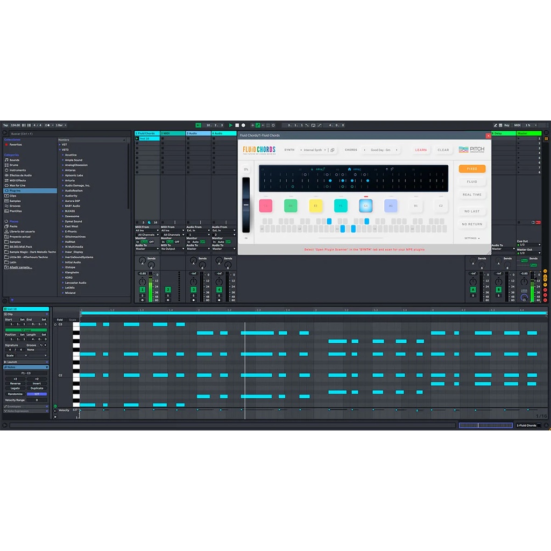This screenshot has height=551, width=551.
Task: Open the Librería del usuario place icon
Action: click(x=6, y=231)
